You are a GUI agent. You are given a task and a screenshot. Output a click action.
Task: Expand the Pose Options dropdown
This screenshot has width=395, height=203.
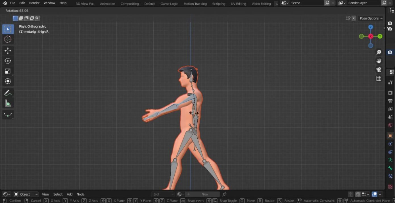(371, 18)
